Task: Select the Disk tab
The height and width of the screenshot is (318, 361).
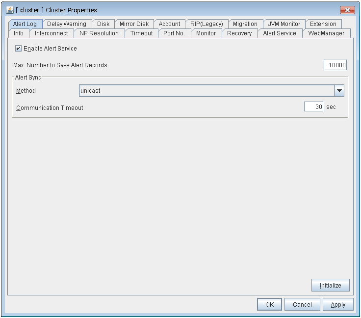Action: (x=103, y=24)
